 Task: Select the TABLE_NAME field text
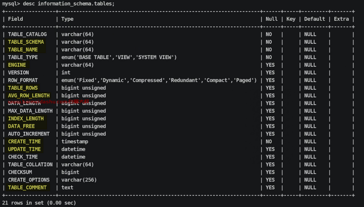[x=23, y=50]
